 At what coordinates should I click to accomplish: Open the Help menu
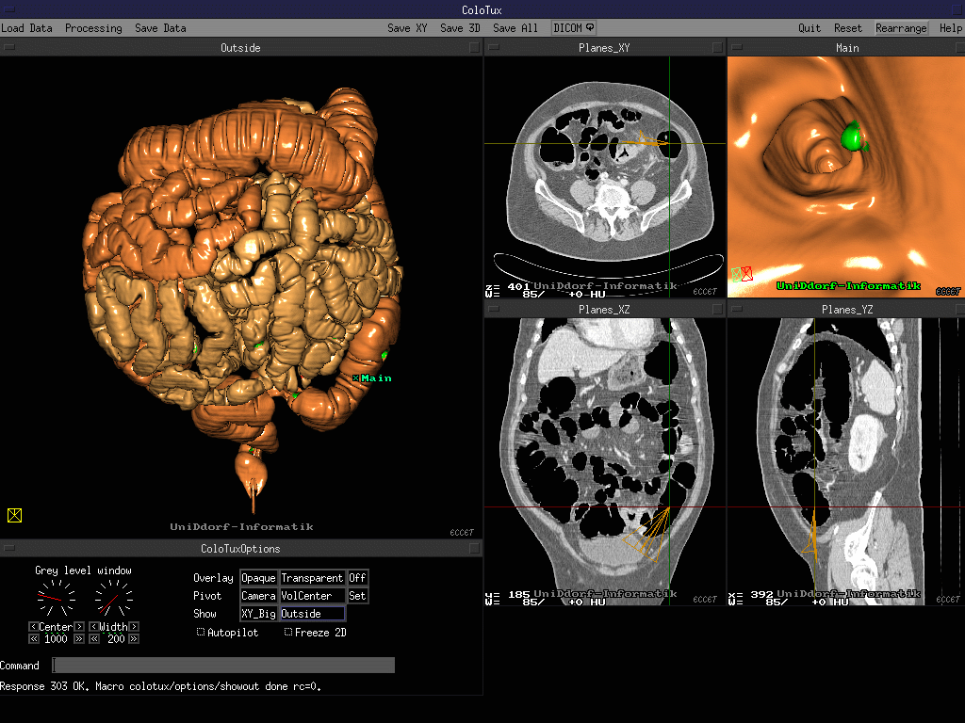click(950, 28)
